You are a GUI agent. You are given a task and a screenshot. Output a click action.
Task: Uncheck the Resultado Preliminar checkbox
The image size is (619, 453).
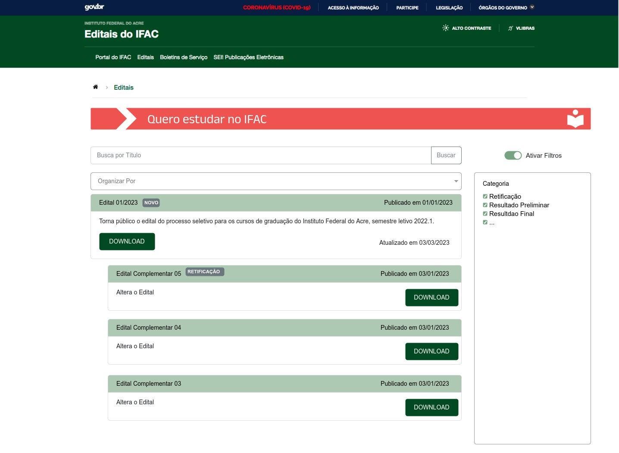pyautogui.click(x=485, y=205)
